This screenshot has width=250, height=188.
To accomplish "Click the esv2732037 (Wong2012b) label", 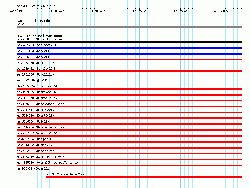I will point(35,151).
